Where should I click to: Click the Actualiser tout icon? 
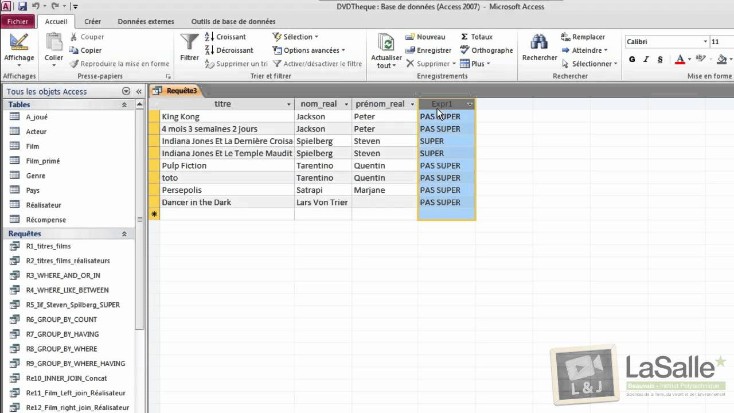(386, 43)
